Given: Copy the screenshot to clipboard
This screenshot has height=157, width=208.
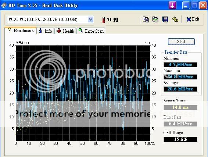Looking at the screenshot, I should click(x=155, y=19).
